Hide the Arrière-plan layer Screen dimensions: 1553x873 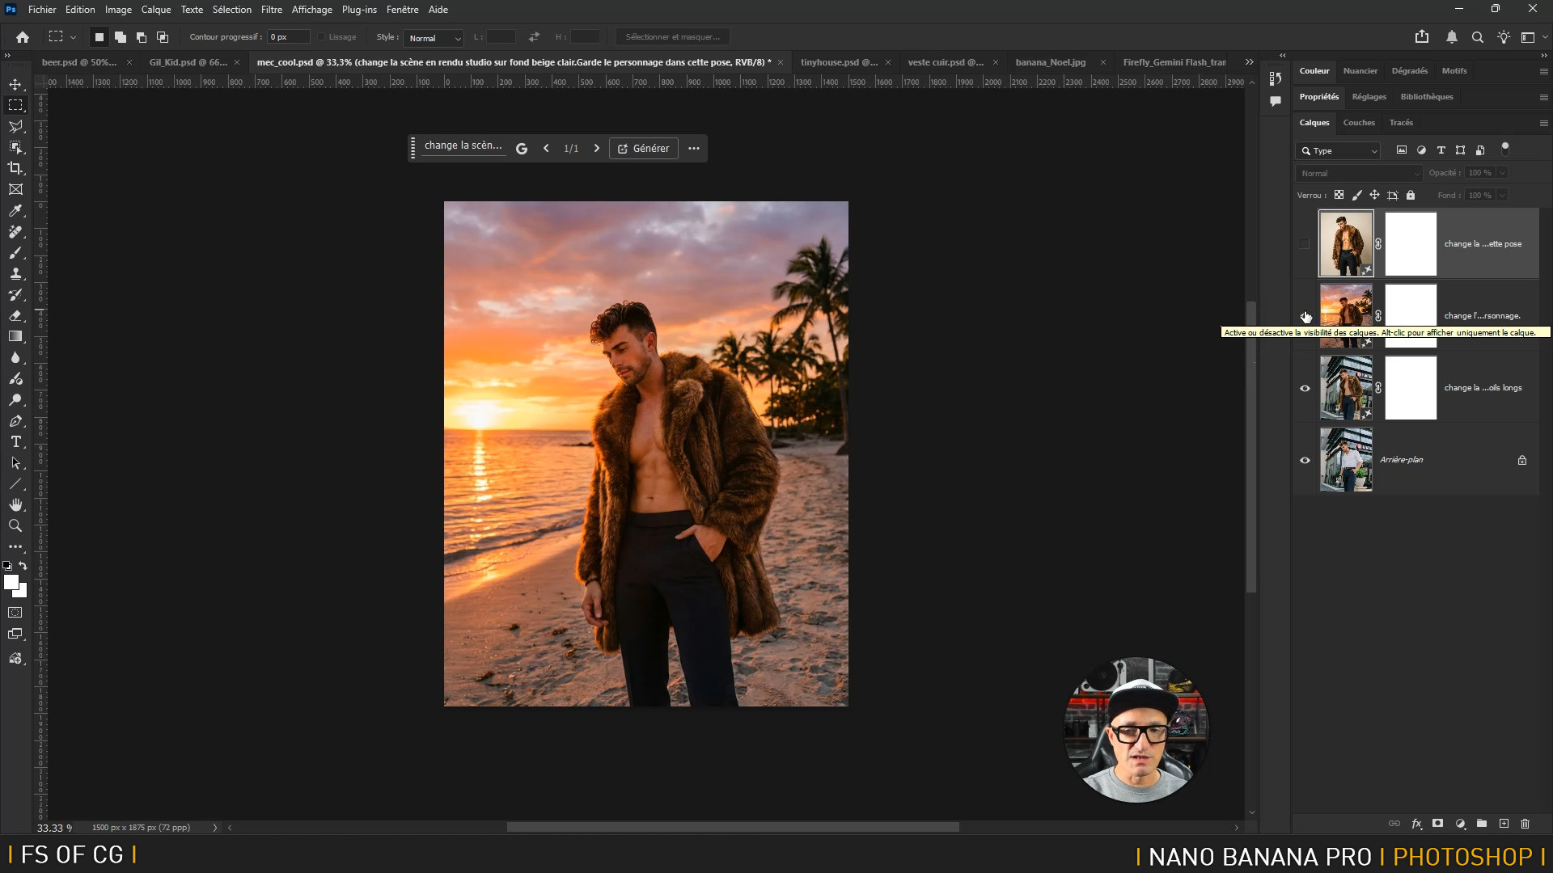[1305, 460]
